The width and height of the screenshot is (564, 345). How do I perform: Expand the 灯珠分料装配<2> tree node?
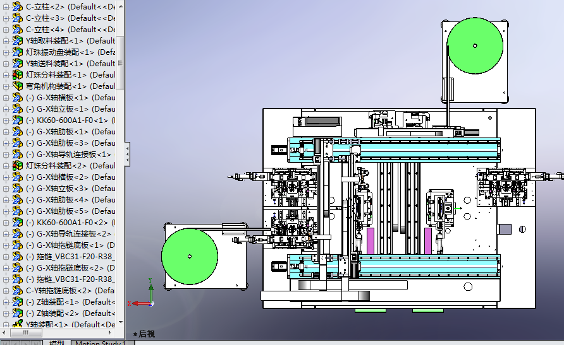[x=6, y=166]
